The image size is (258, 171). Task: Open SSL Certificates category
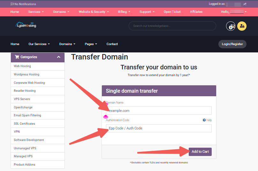(38, 124)
